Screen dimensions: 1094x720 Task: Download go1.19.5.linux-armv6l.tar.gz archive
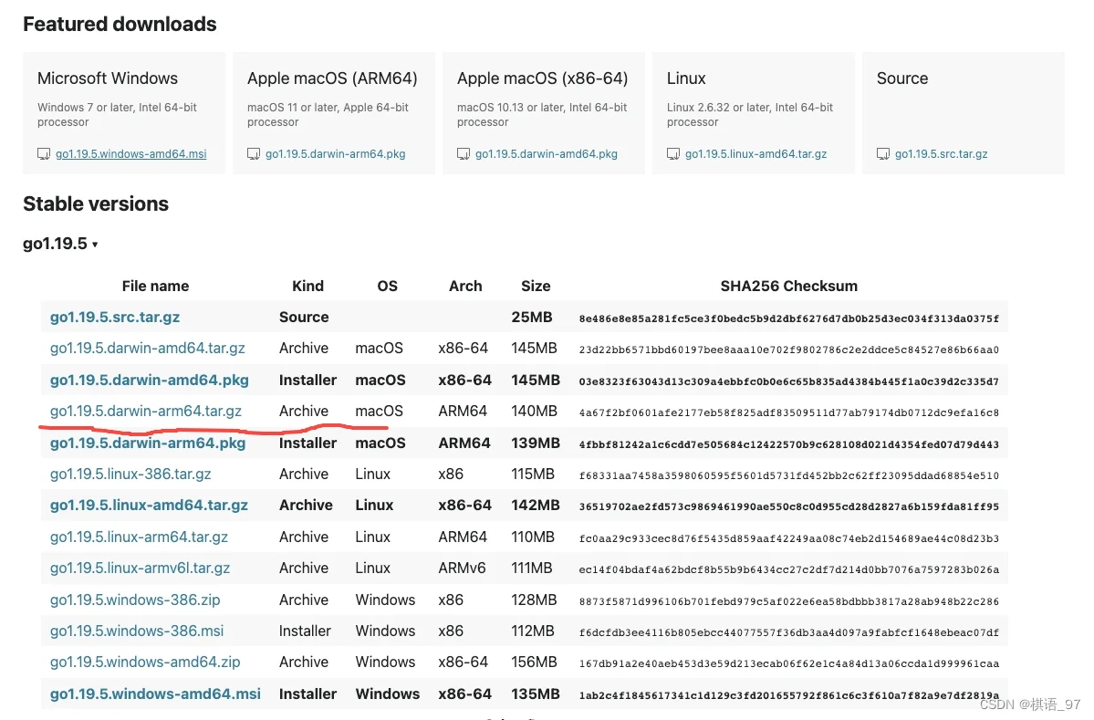141,569
